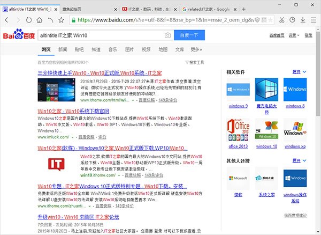This screenshot has height=235, width=321.
Task: Click the Baidu logo
Action: tap(18, 35)
